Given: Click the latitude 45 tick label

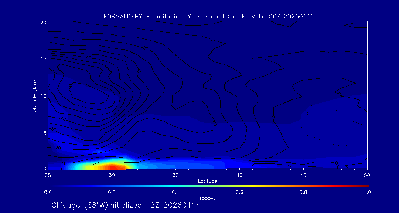Looking at the screenshot, I should coord(303,175).
